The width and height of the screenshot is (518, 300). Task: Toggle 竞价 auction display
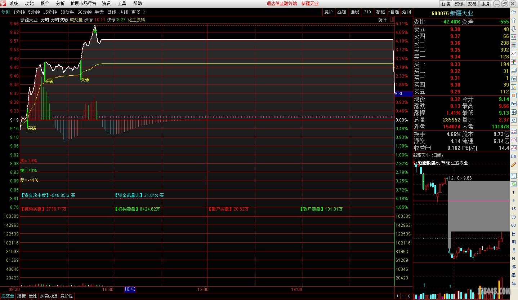click(x=329, y=12)
